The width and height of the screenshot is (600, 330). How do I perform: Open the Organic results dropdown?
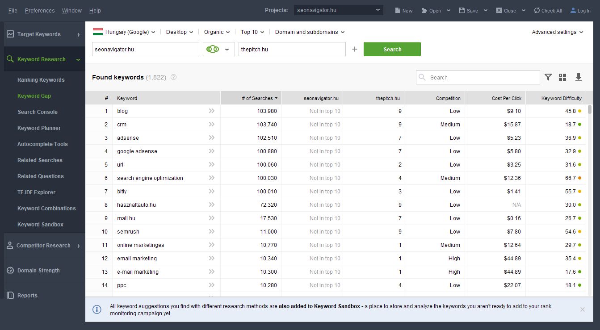[217, 32]
